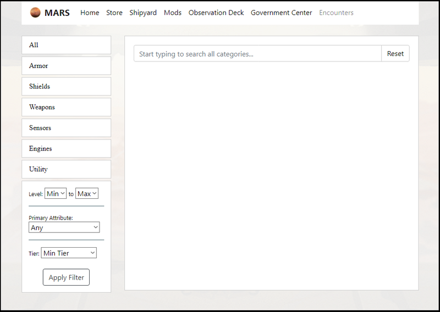Viewport: 440px width, 312px height.
Task: Focus the search all categories field
Action: [x=257, y=53]
